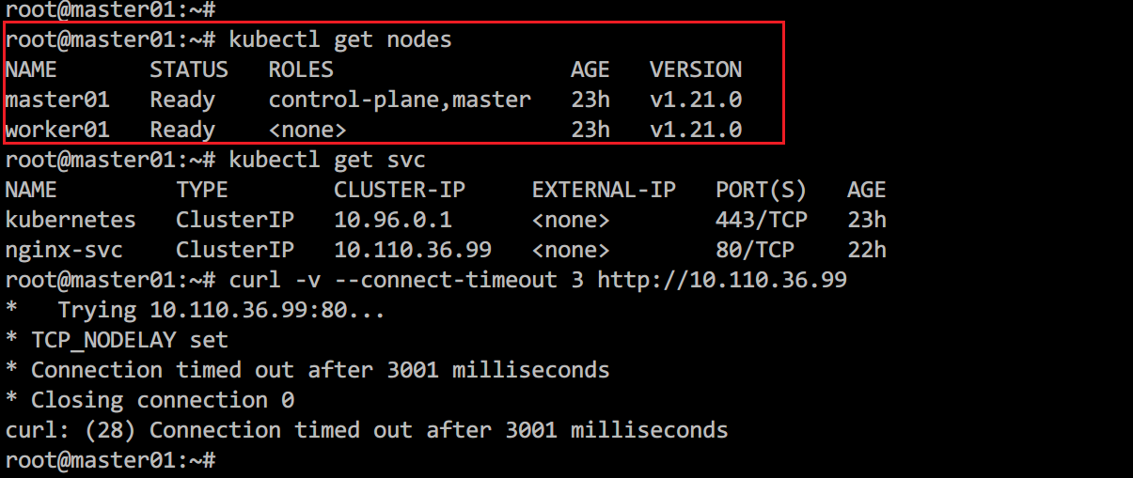Click the 'Closing connection 0' line
This screenshot has width=1133, height=478.
coord(149,400)
